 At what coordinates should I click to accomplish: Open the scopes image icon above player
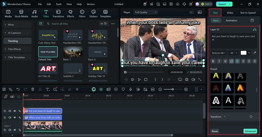200,12
